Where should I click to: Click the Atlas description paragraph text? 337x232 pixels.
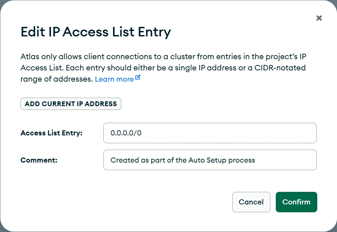pos(163,68)
